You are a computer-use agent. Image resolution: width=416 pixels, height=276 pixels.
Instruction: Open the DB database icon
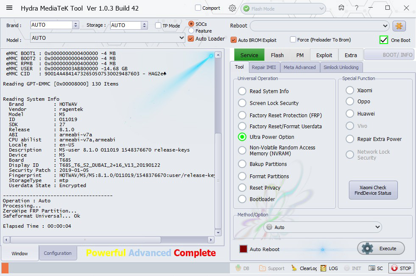tap(242, 268)
